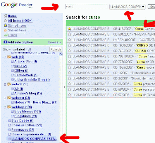Screen dimensions: 155x143
Task: Open Uluka Graphiks Blog (1) feed
Action: [32, 79]
